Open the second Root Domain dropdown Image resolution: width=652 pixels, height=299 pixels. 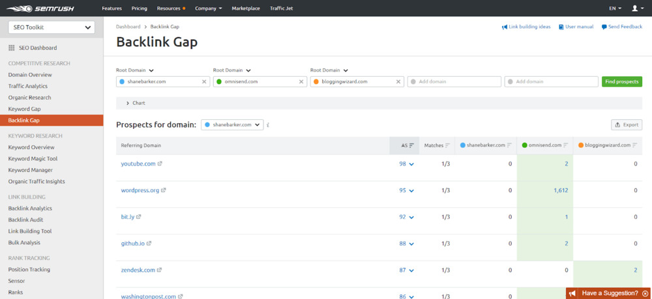click(232, 70)
